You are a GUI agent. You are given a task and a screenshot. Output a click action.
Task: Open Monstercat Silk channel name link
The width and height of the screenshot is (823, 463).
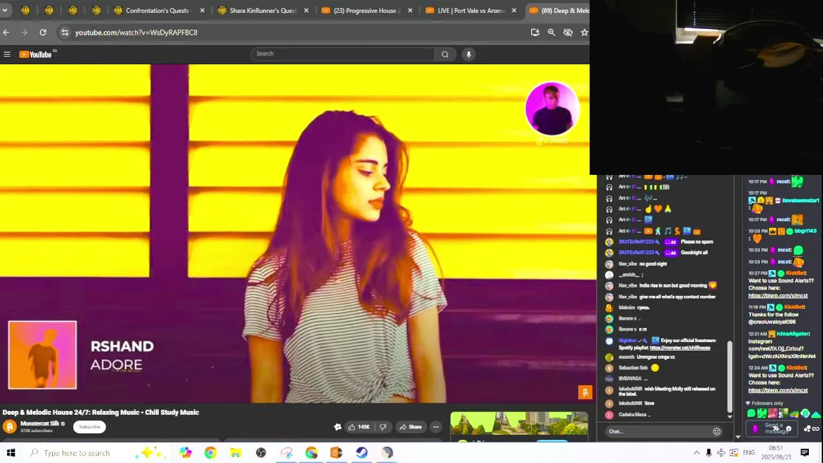[x=40, y=424]
